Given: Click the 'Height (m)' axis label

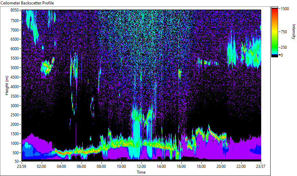Looking at the screenshot, I should (7, 85).
